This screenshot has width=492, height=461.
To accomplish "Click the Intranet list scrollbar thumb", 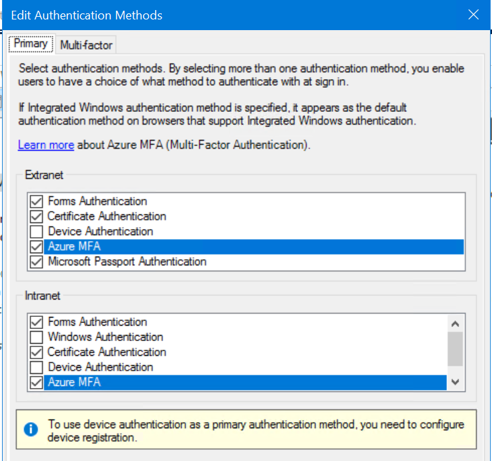I will click(455, 348).
